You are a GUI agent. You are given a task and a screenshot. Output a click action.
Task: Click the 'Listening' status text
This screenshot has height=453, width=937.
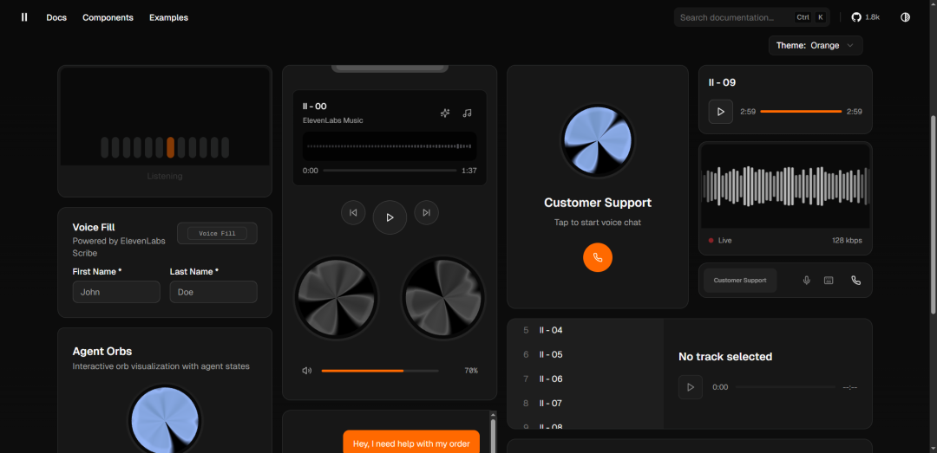[165, 176]
